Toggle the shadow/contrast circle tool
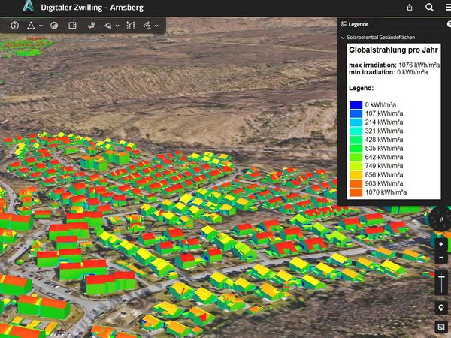Image resolution: width=451 pixels, height=338 pixels. (x=54, y=26)
